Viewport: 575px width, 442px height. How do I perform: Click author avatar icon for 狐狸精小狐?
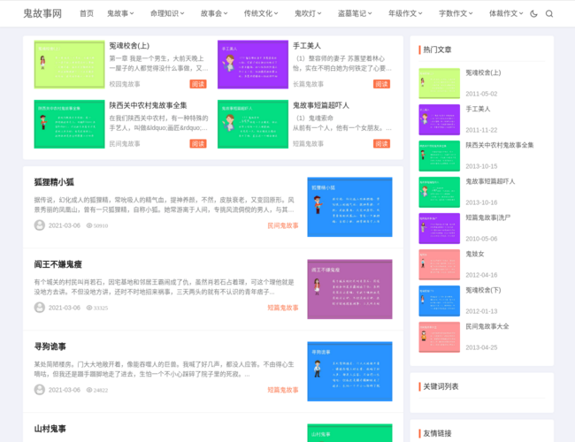point(40,225)
